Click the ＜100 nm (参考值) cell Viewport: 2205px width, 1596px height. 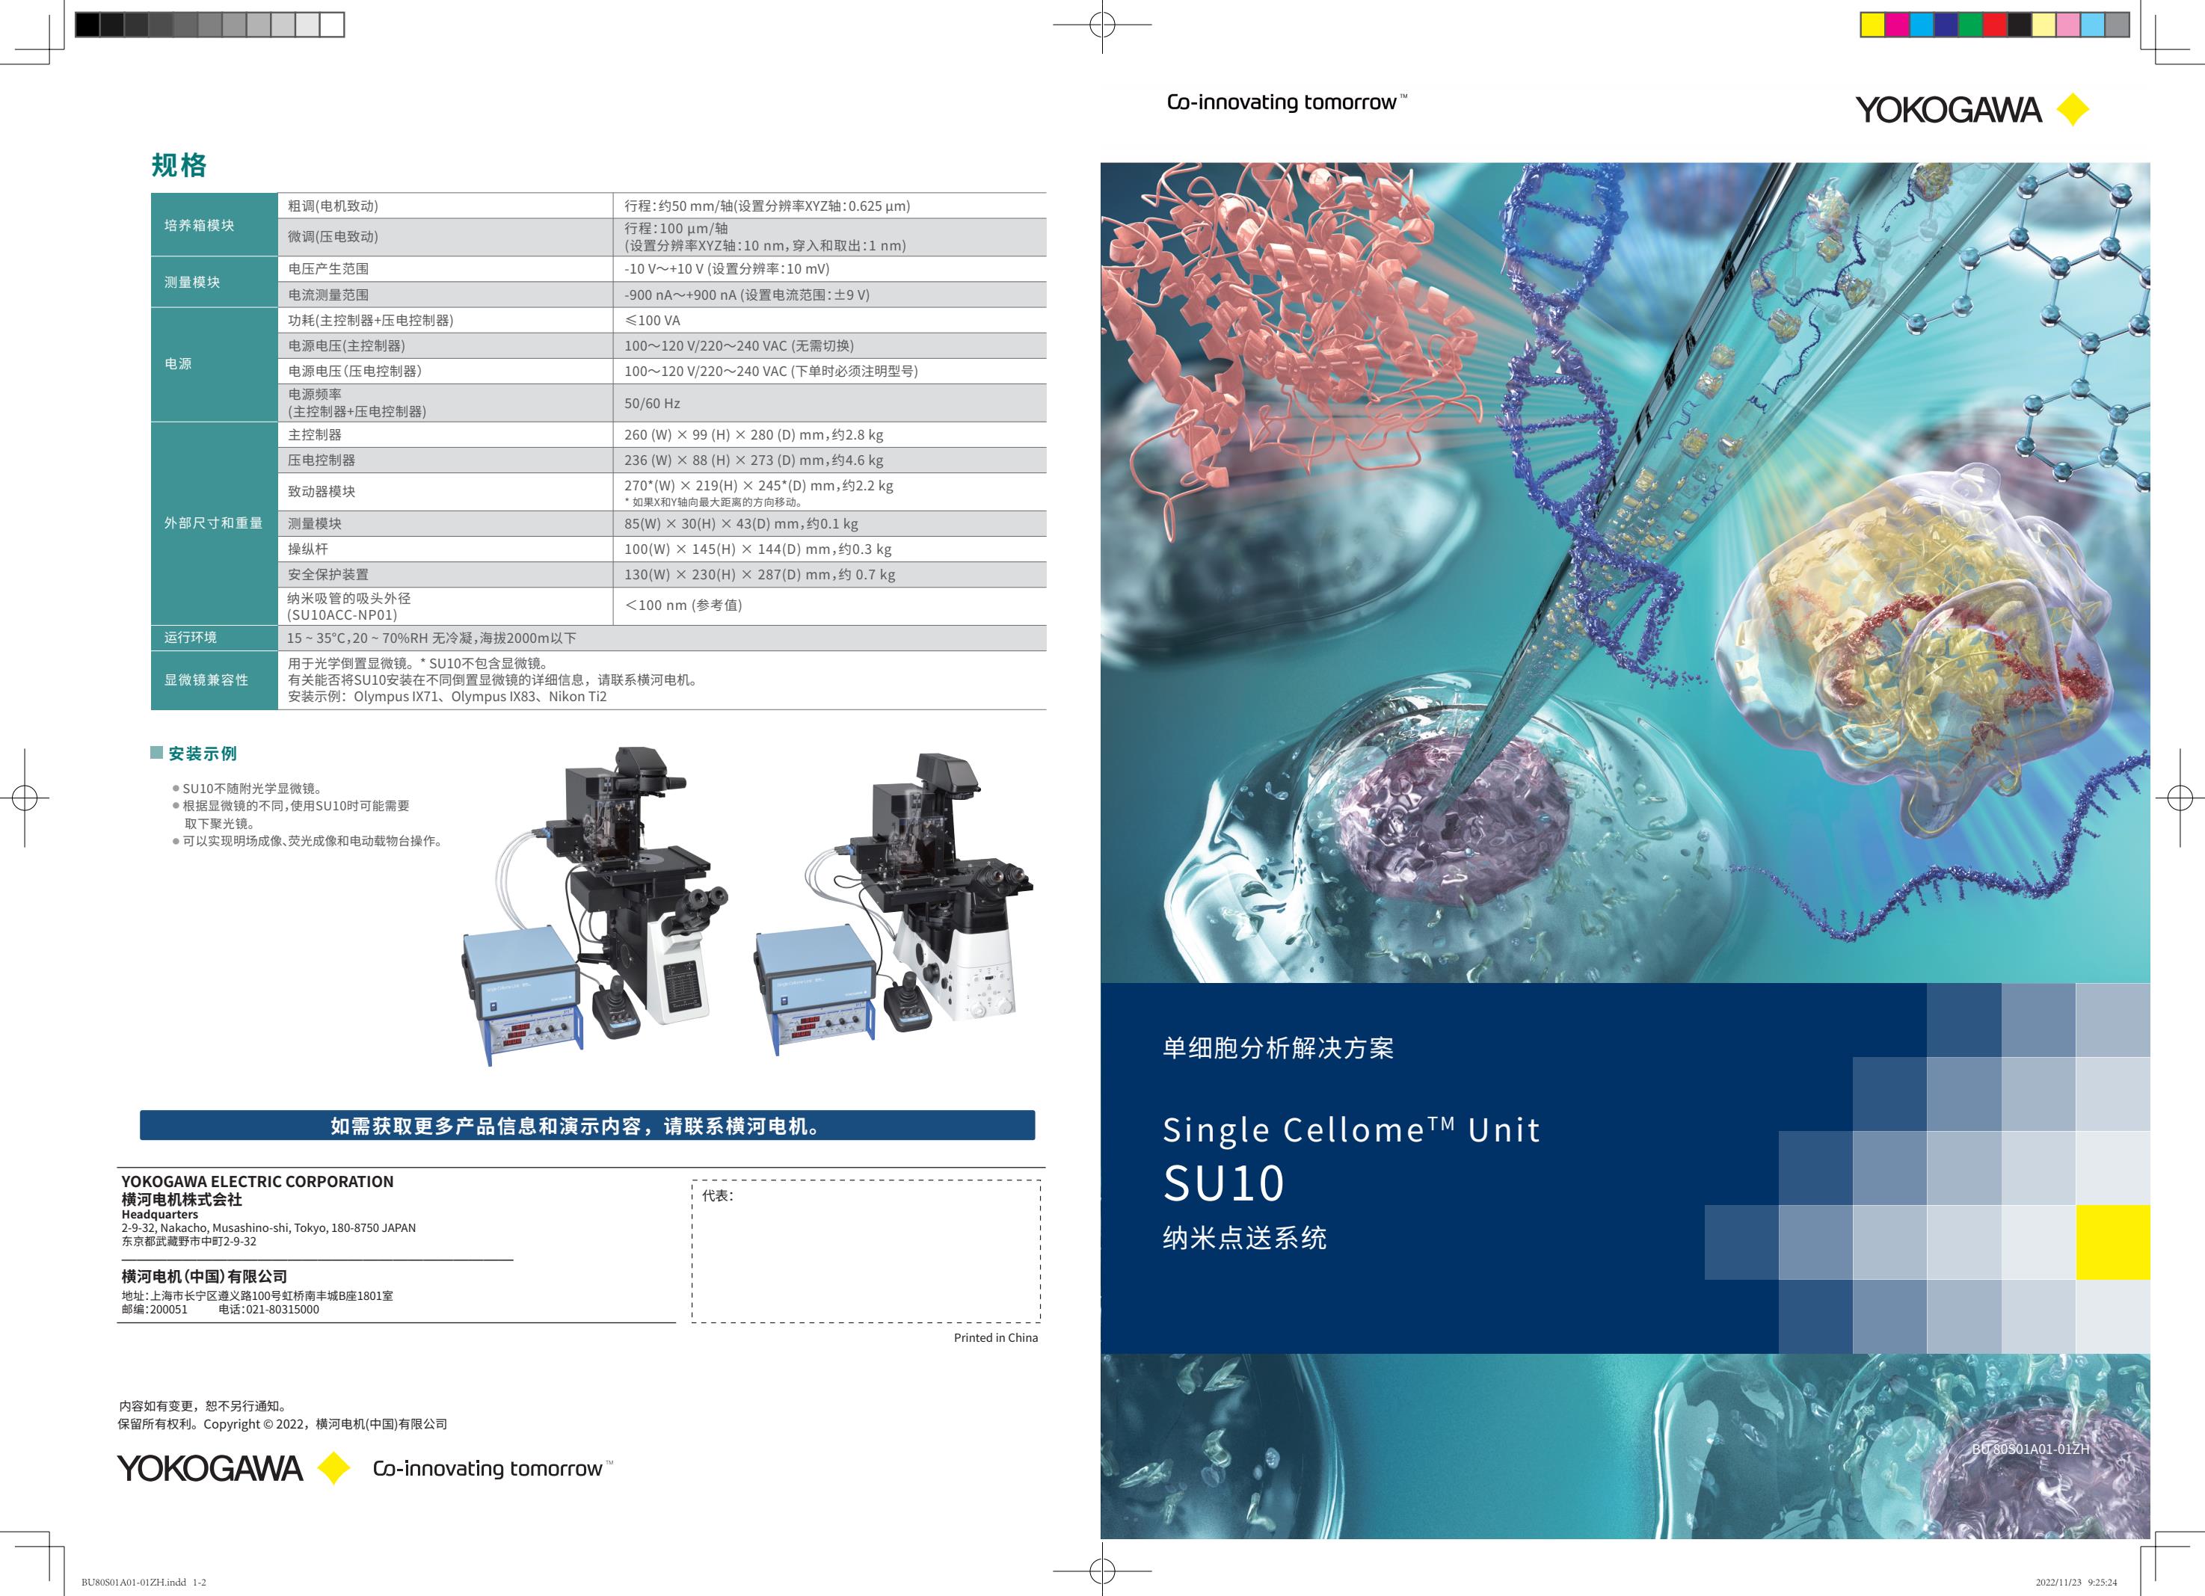(x=829, y=606)
